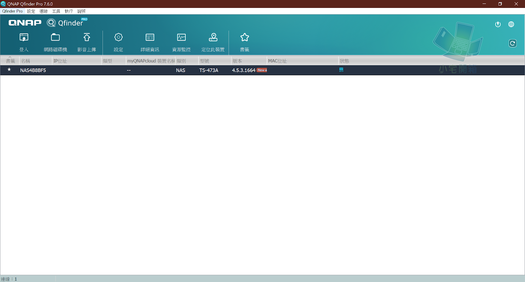Sort by myQNAPcloud 裝置名稱 column header
The height and width of the screenshot is (282, 525).
151,61
